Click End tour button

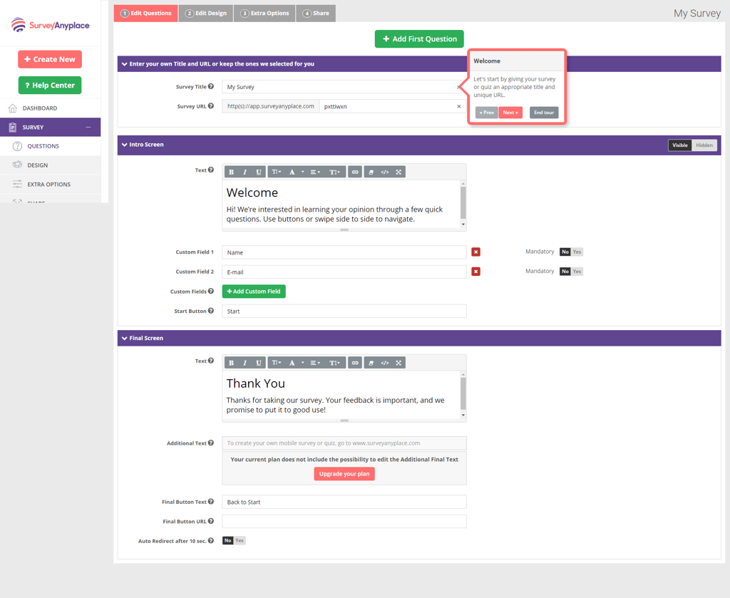click(x=544, y=113)
